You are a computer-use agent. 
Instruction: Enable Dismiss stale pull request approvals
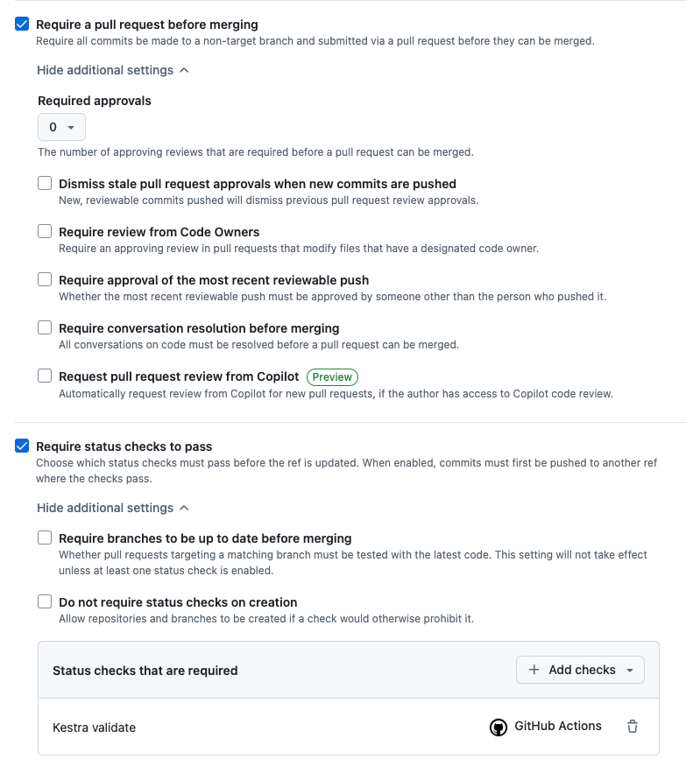(x=45, y=184)
